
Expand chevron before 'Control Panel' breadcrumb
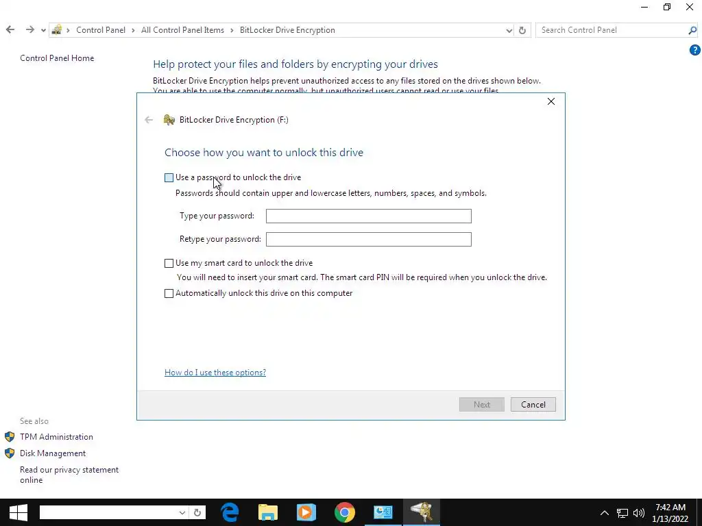point(69,30)
